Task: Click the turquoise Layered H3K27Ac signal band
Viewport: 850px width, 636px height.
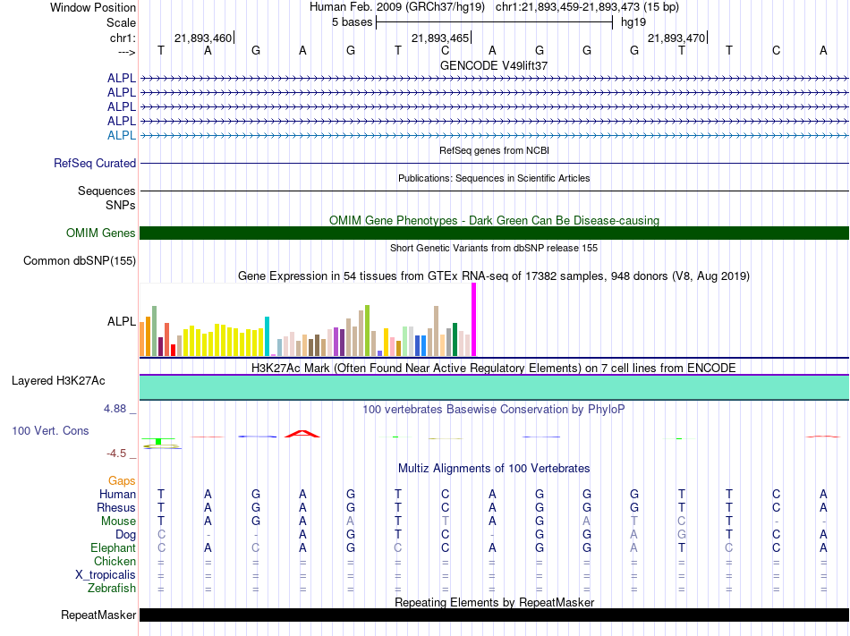Action: pyautogui.click(x=494, y=387)
